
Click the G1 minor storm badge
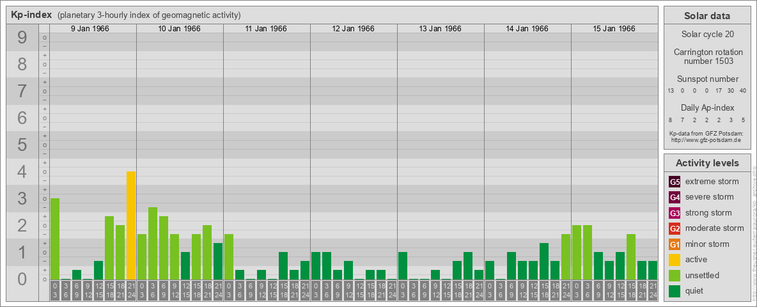pos(675,244)
